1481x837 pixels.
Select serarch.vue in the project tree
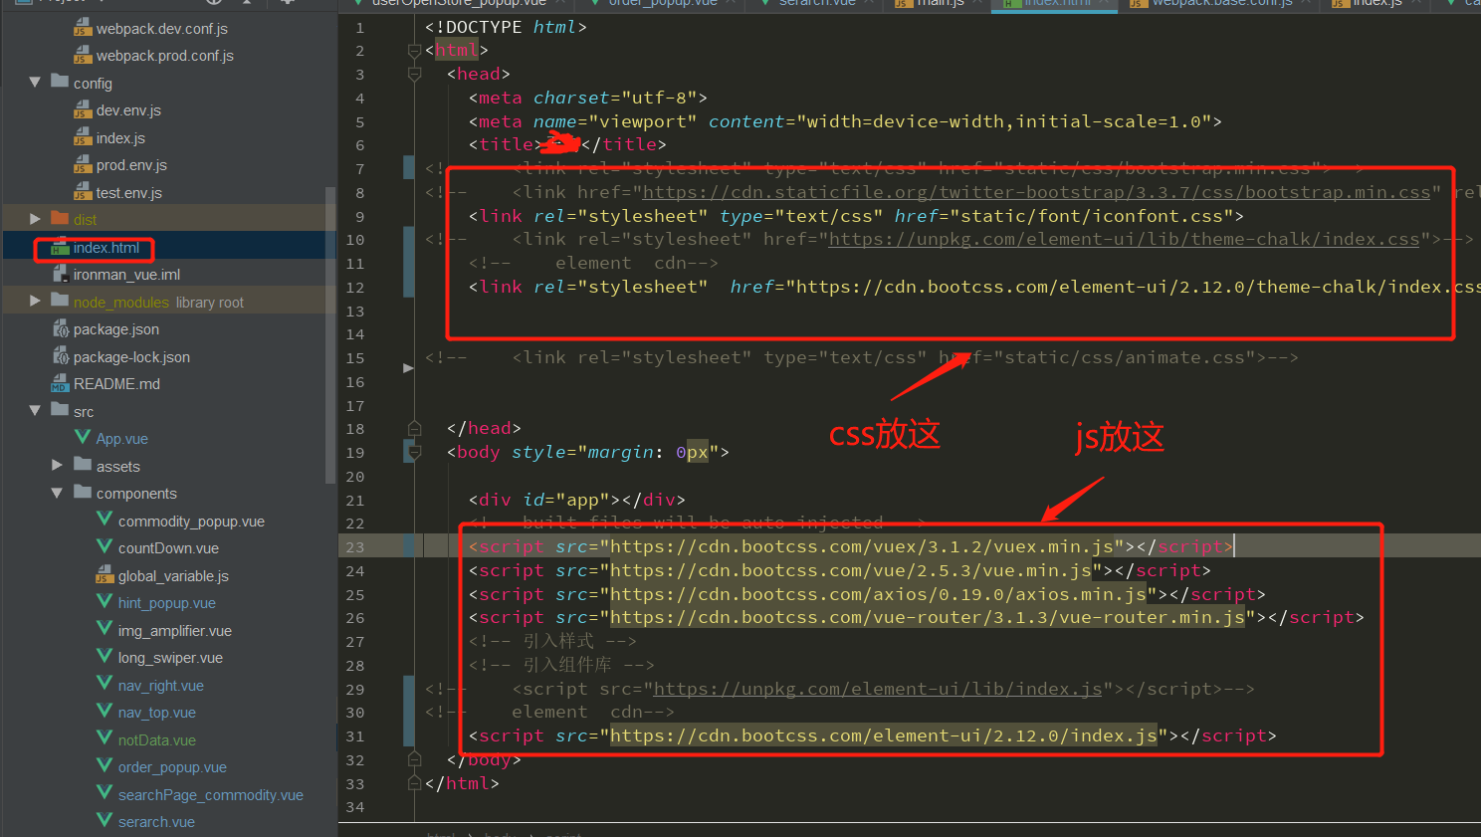click(x=156, y=822)
